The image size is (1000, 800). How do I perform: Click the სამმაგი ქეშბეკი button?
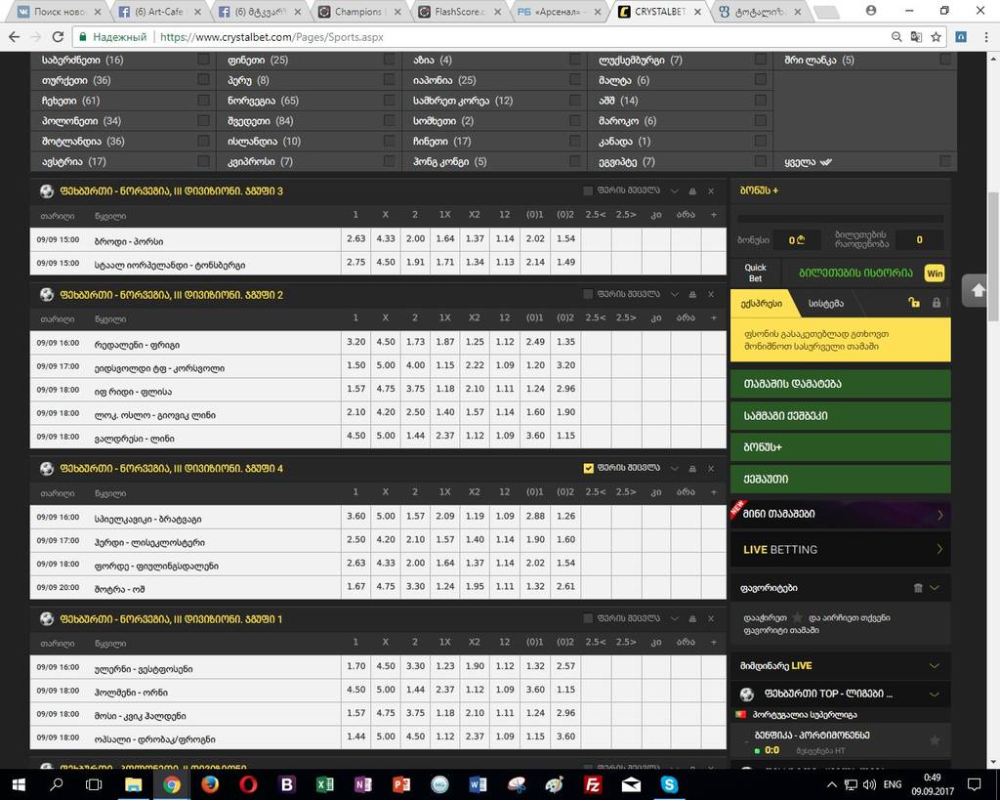pos(841,415)
